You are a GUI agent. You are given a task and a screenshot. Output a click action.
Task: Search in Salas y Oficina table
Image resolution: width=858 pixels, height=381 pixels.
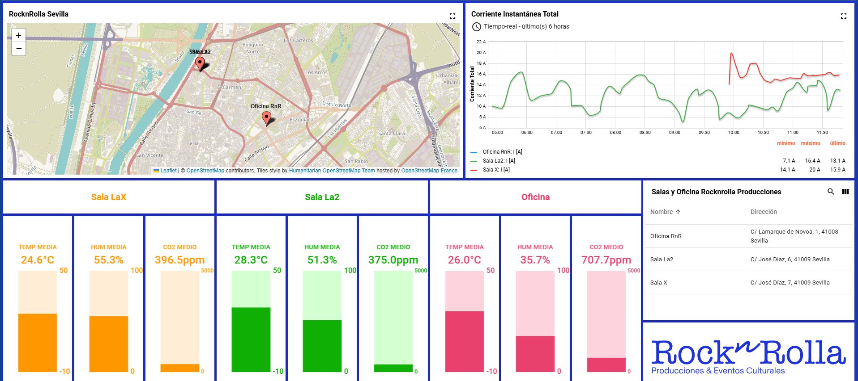(831, 192)
